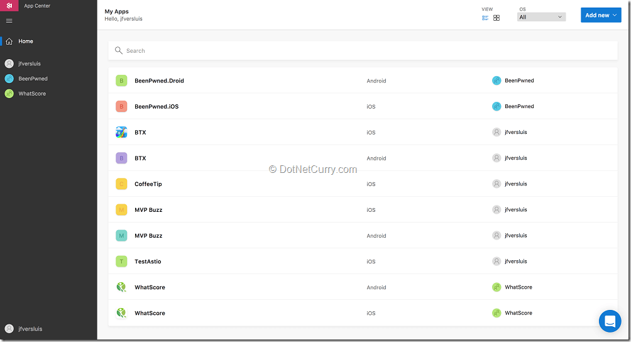Click owner avatar in BTX iOS row
The image size is (631, 342).
pos(497,132)
